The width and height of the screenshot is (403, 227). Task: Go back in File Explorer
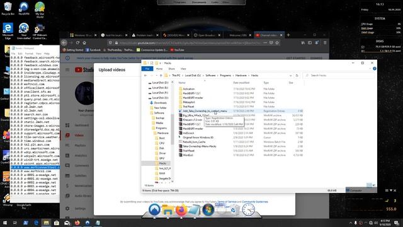pyautogui.click(x=145, y=76)
